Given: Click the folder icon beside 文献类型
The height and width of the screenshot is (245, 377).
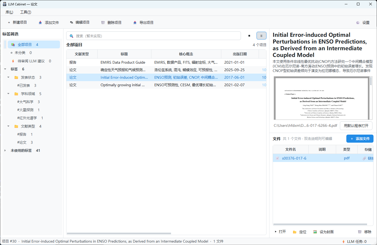Looking at the screenshot, I should [x=16, y=126].
